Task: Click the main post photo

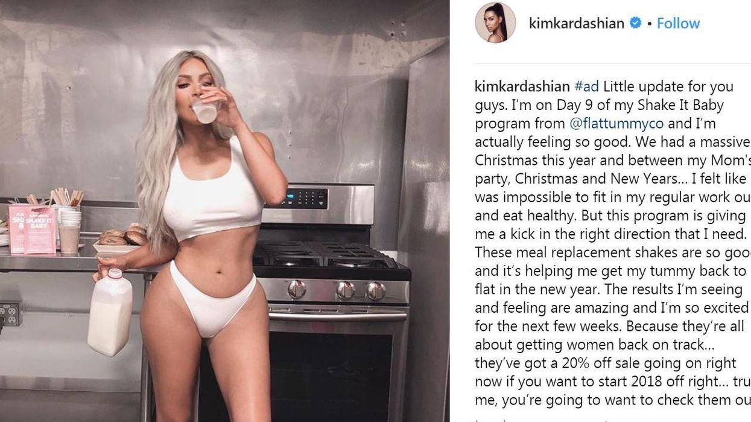Action: 224,211
